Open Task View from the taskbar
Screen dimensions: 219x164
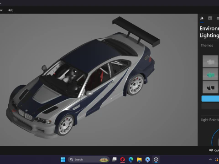pyautogui.click(x=114, y=159)
